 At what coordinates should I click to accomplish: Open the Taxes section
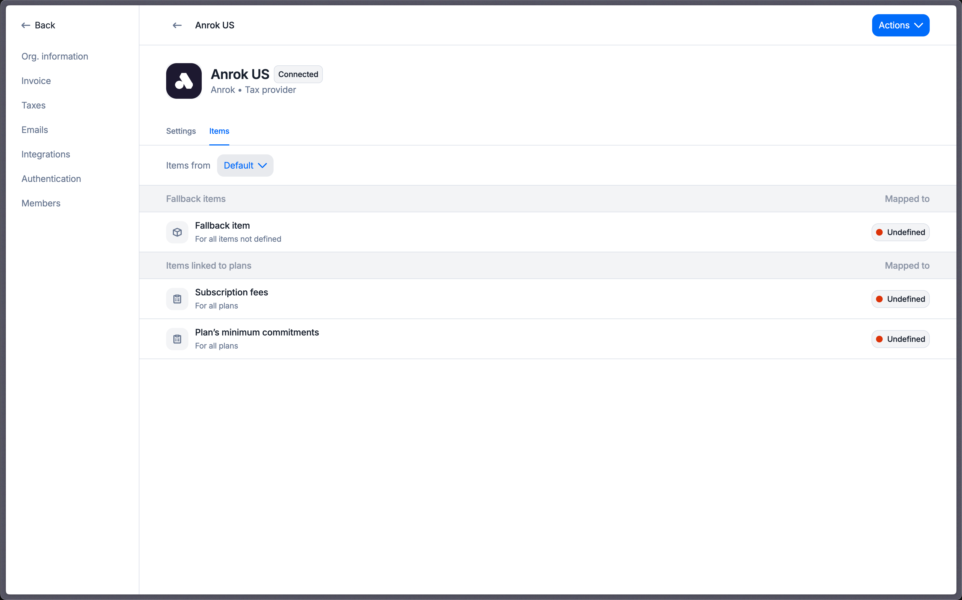[33, 105]
